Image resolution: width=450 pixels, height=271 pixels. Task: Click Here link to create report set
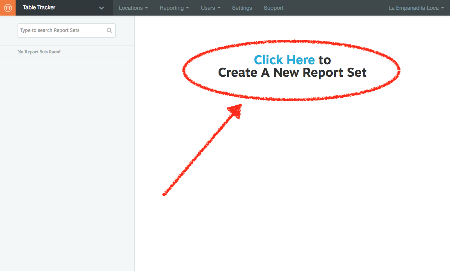(284, 60)
